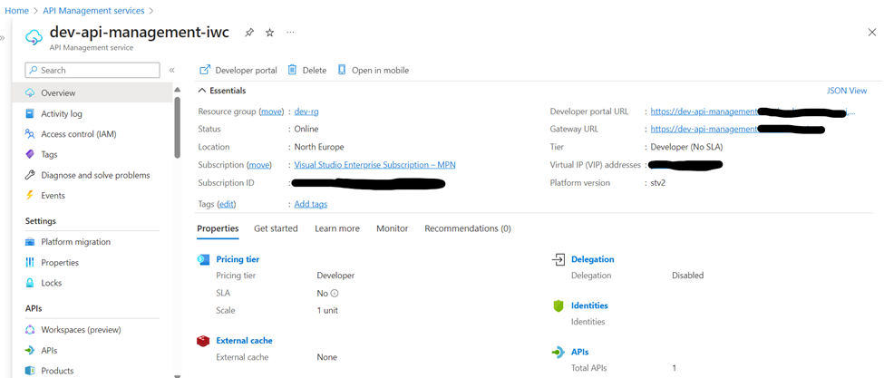Click the External cache red icon
Viewport: 884px width, 378px height.
click(x=203, y=341)
